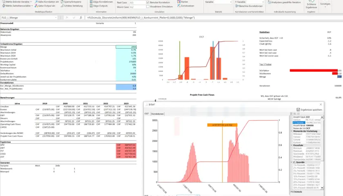Click the red Störfaktor driver bar
343x196 pixels.
coord(314,70)
